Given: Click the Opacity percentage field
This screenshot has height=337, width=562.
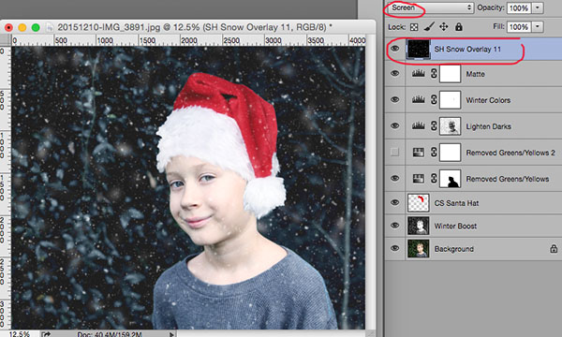Looking at the screenshot, I should [519, 7].
